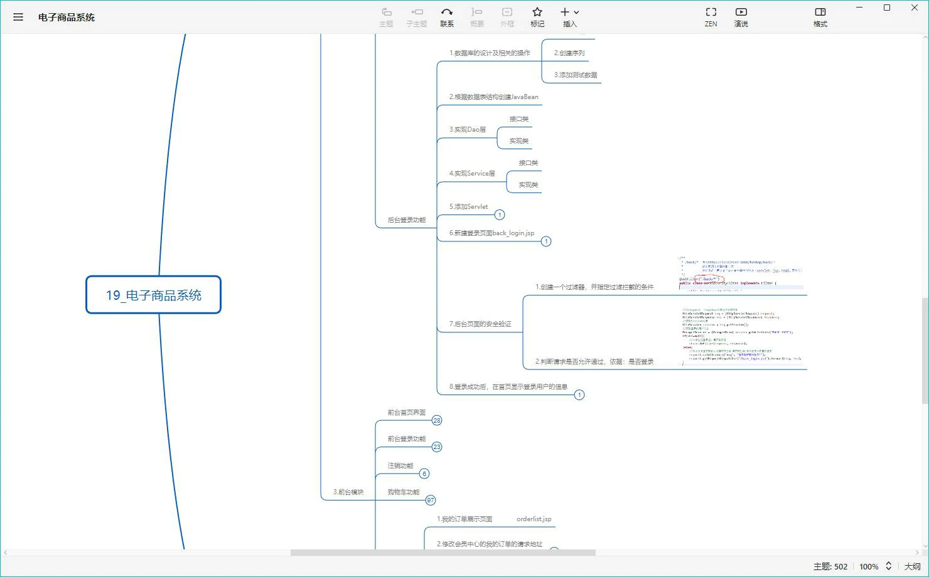Click the topic count 主题: 502

click(x=830, y=566)
